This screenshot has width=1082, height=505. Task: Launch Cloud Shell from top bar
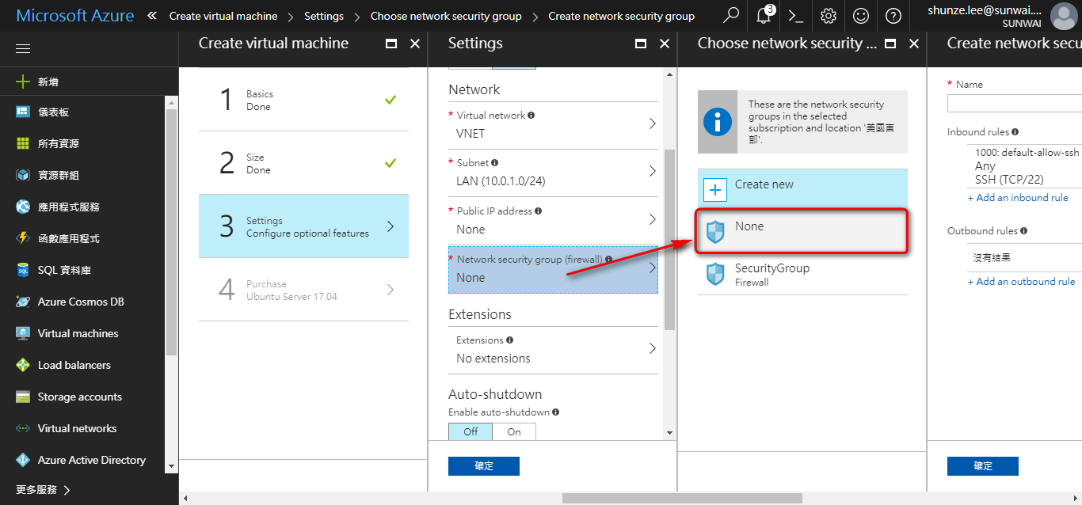tap(796, 16)
